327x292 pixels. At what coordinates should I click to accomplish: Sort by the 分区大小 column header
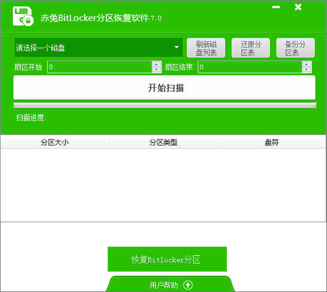55,142
